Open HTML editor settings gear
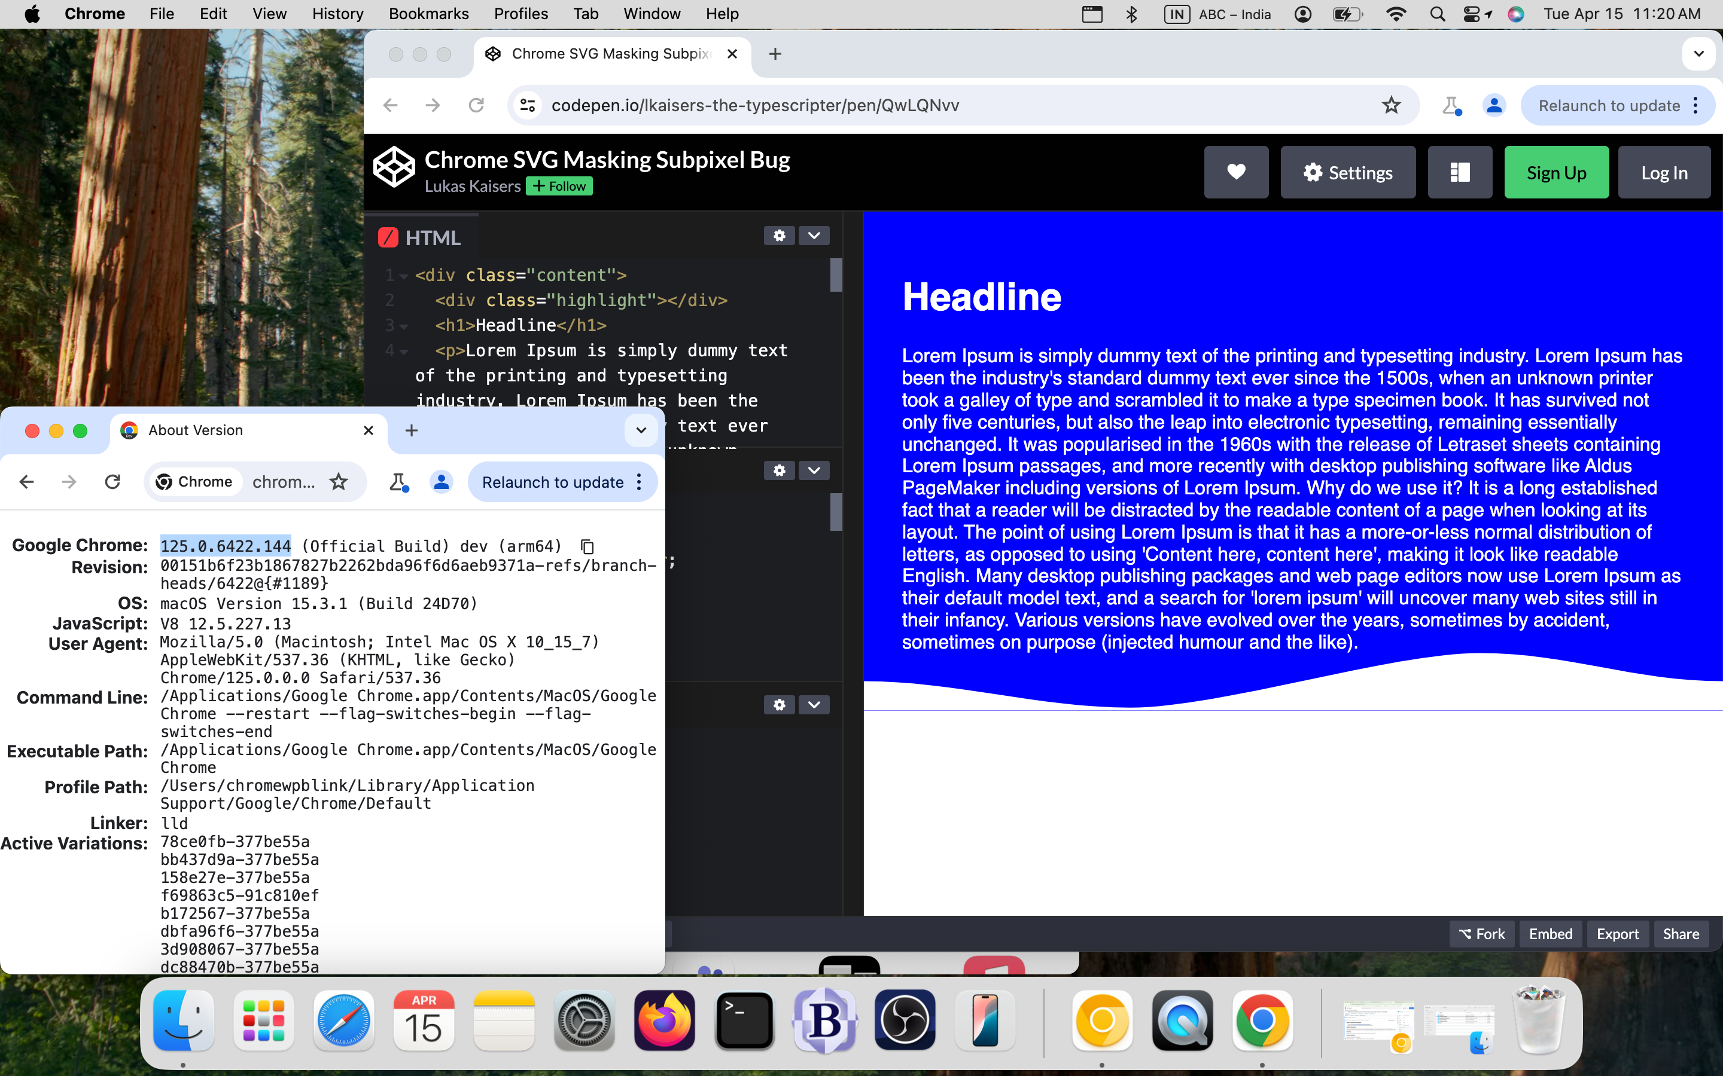 (x=779, y=236)
